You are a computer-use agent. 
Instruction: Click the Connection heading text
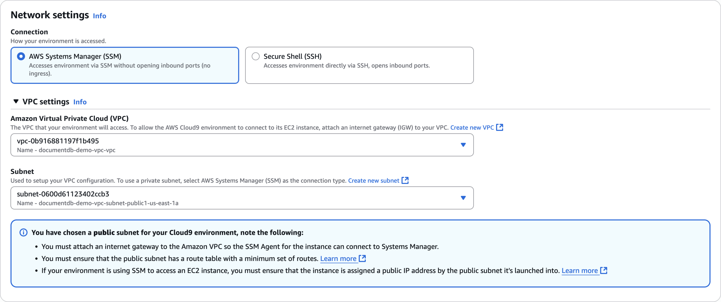click(x=29, y=32)
